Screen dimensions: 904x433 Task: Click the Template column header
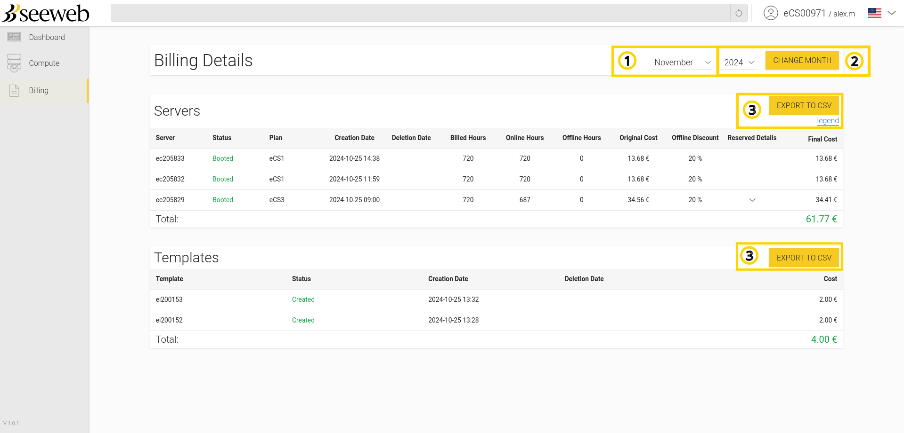click(x=170, y=279)
